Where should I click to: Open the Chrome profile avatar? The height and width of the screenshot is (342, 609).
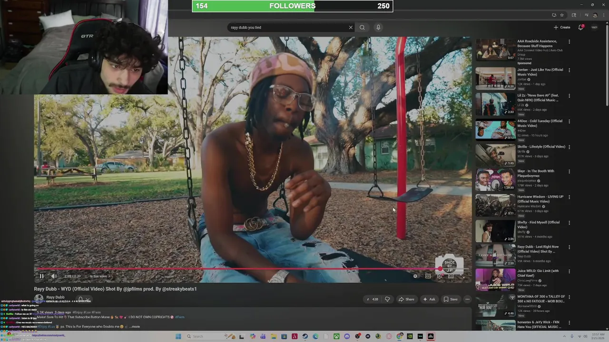595,15
